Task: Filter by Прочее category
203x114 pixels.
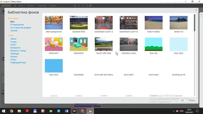Action: (x=14, y=31)
